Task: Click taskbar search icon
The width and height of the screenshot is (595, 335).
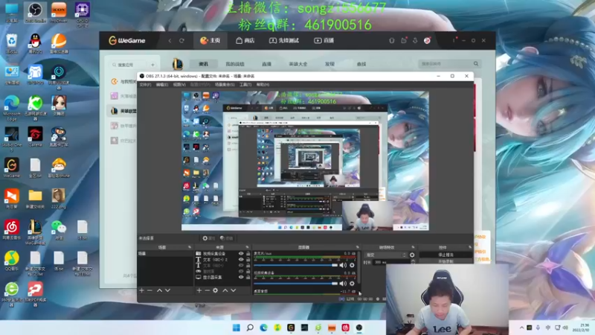Action: tap(250, 328)
